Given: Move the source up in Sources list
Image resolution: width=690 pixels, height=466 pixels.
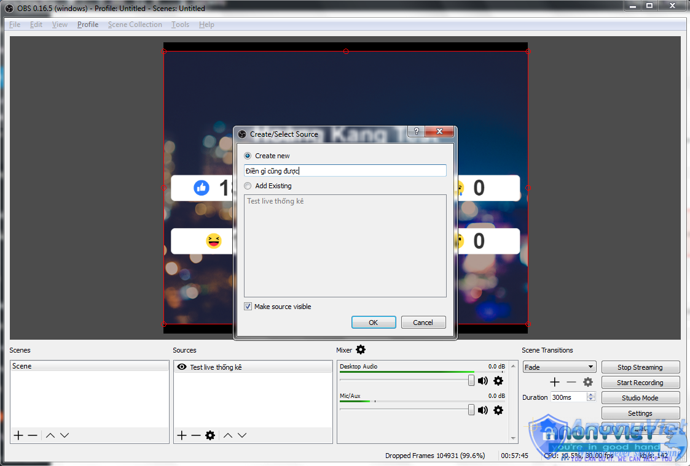Looking at the screenshot, I should coord(227,435).
